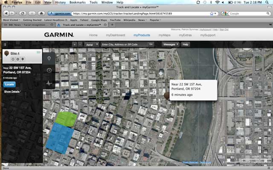Open the search engine picker dropdown
This screenshot has height=170, width=273.
coord(225,14)
